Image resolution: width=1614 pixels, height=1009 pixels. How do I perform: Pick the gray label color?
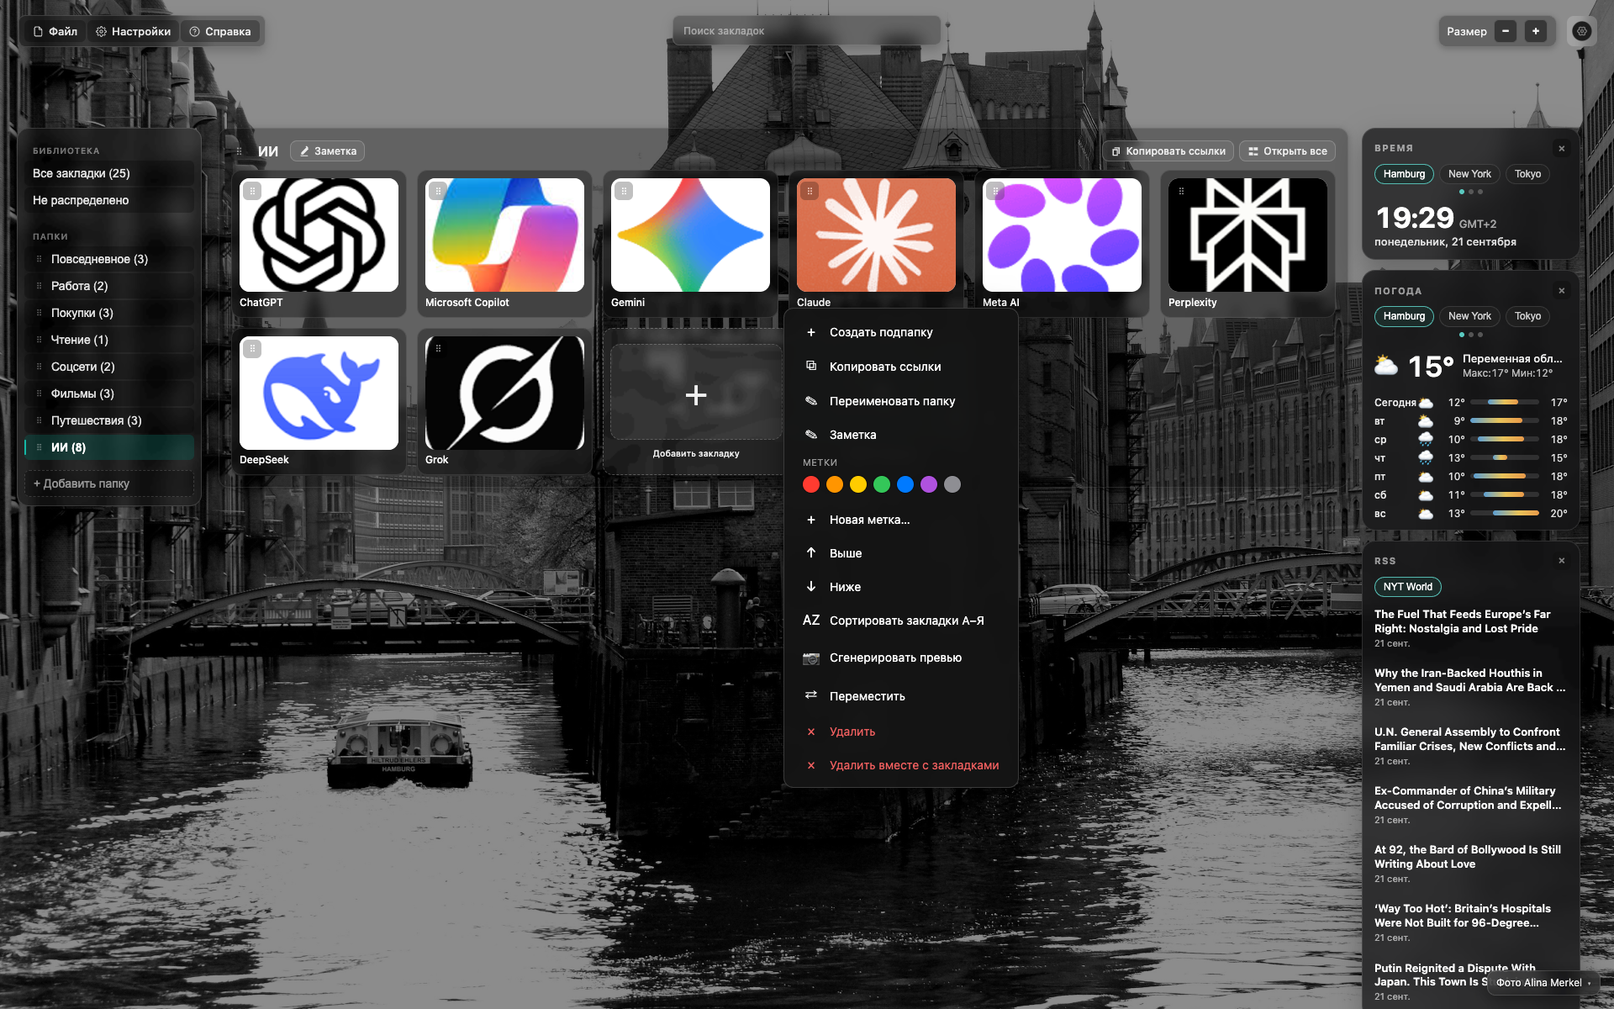coord(952,484)
